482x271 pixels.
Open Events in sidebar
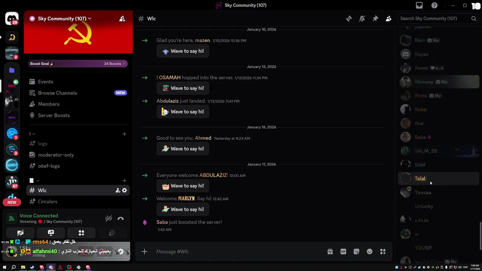[78, 82]
